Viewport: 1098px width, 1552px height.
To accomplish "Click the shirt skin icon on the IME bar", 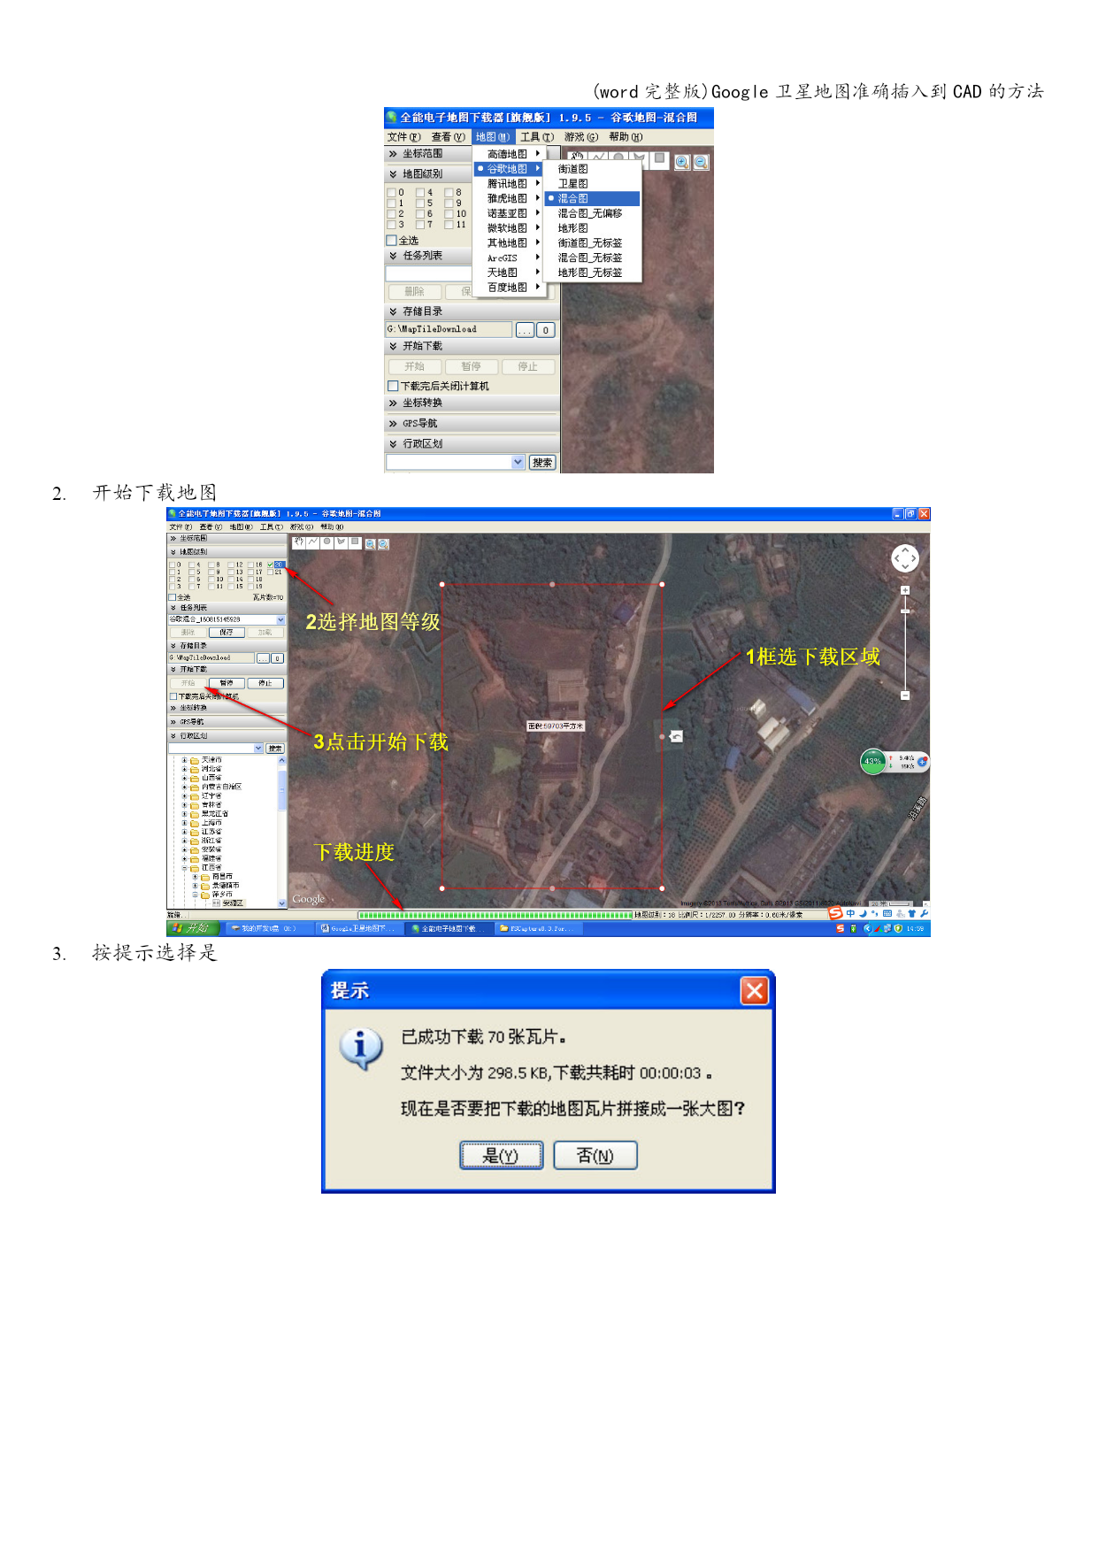I will pos(912,913).
